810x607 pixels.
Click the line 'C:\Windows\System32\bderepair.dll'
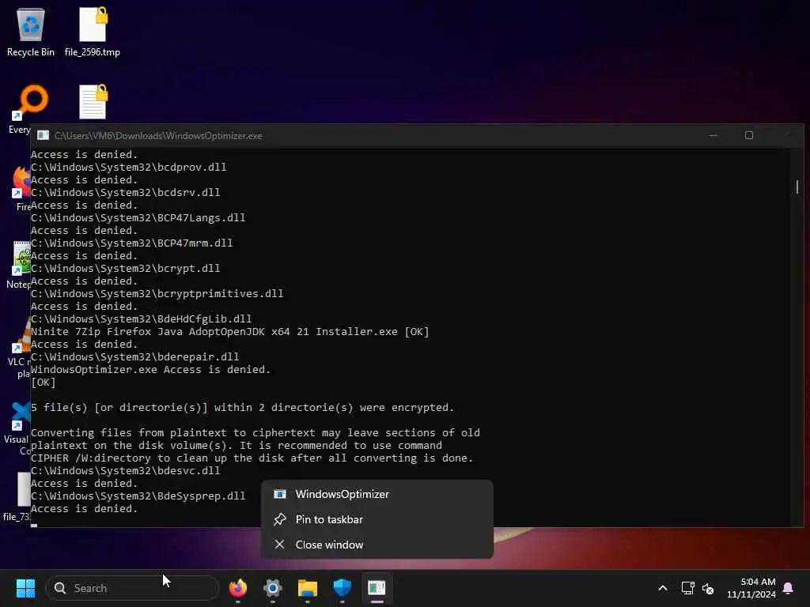click(x=134, y=357)
